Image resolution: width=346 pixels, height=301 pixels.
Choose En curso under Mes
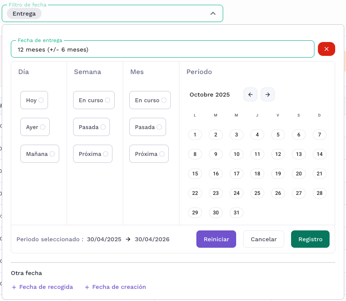(x=150, y=100)
